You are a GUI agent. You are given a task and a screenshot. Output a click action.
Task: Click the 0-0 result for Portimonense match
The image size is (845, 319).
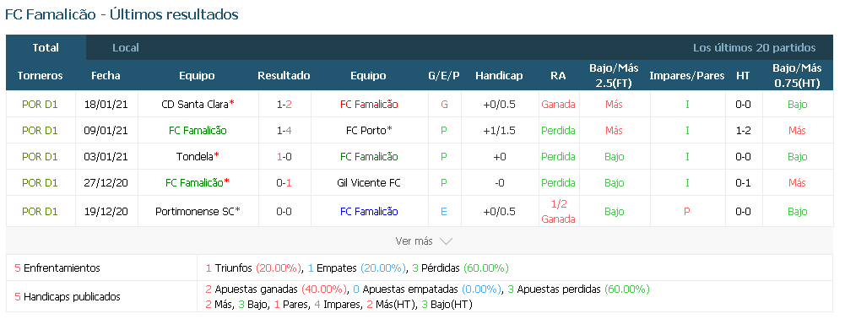click(x=284, y=211)
